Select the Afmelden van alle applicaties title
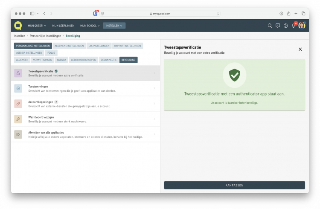Viewport: 320px width, 209px height. tap(46, 133)
